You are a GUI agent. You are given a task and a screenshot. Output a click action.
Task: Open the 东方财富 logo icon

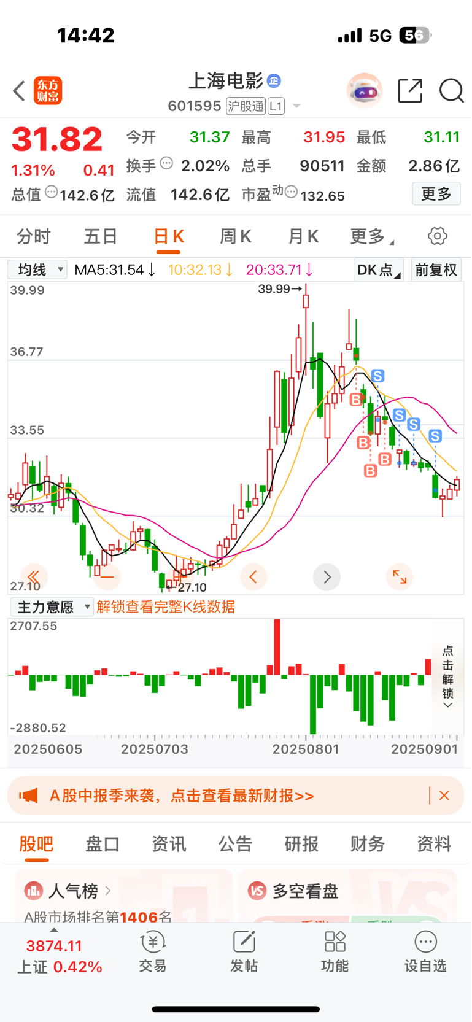point(48,91)
